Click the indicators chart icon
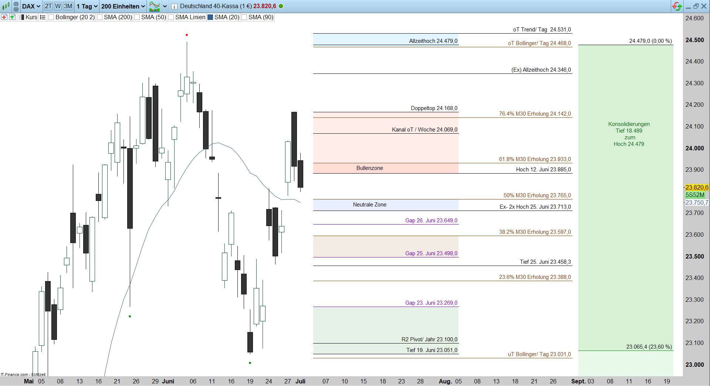 154,6
